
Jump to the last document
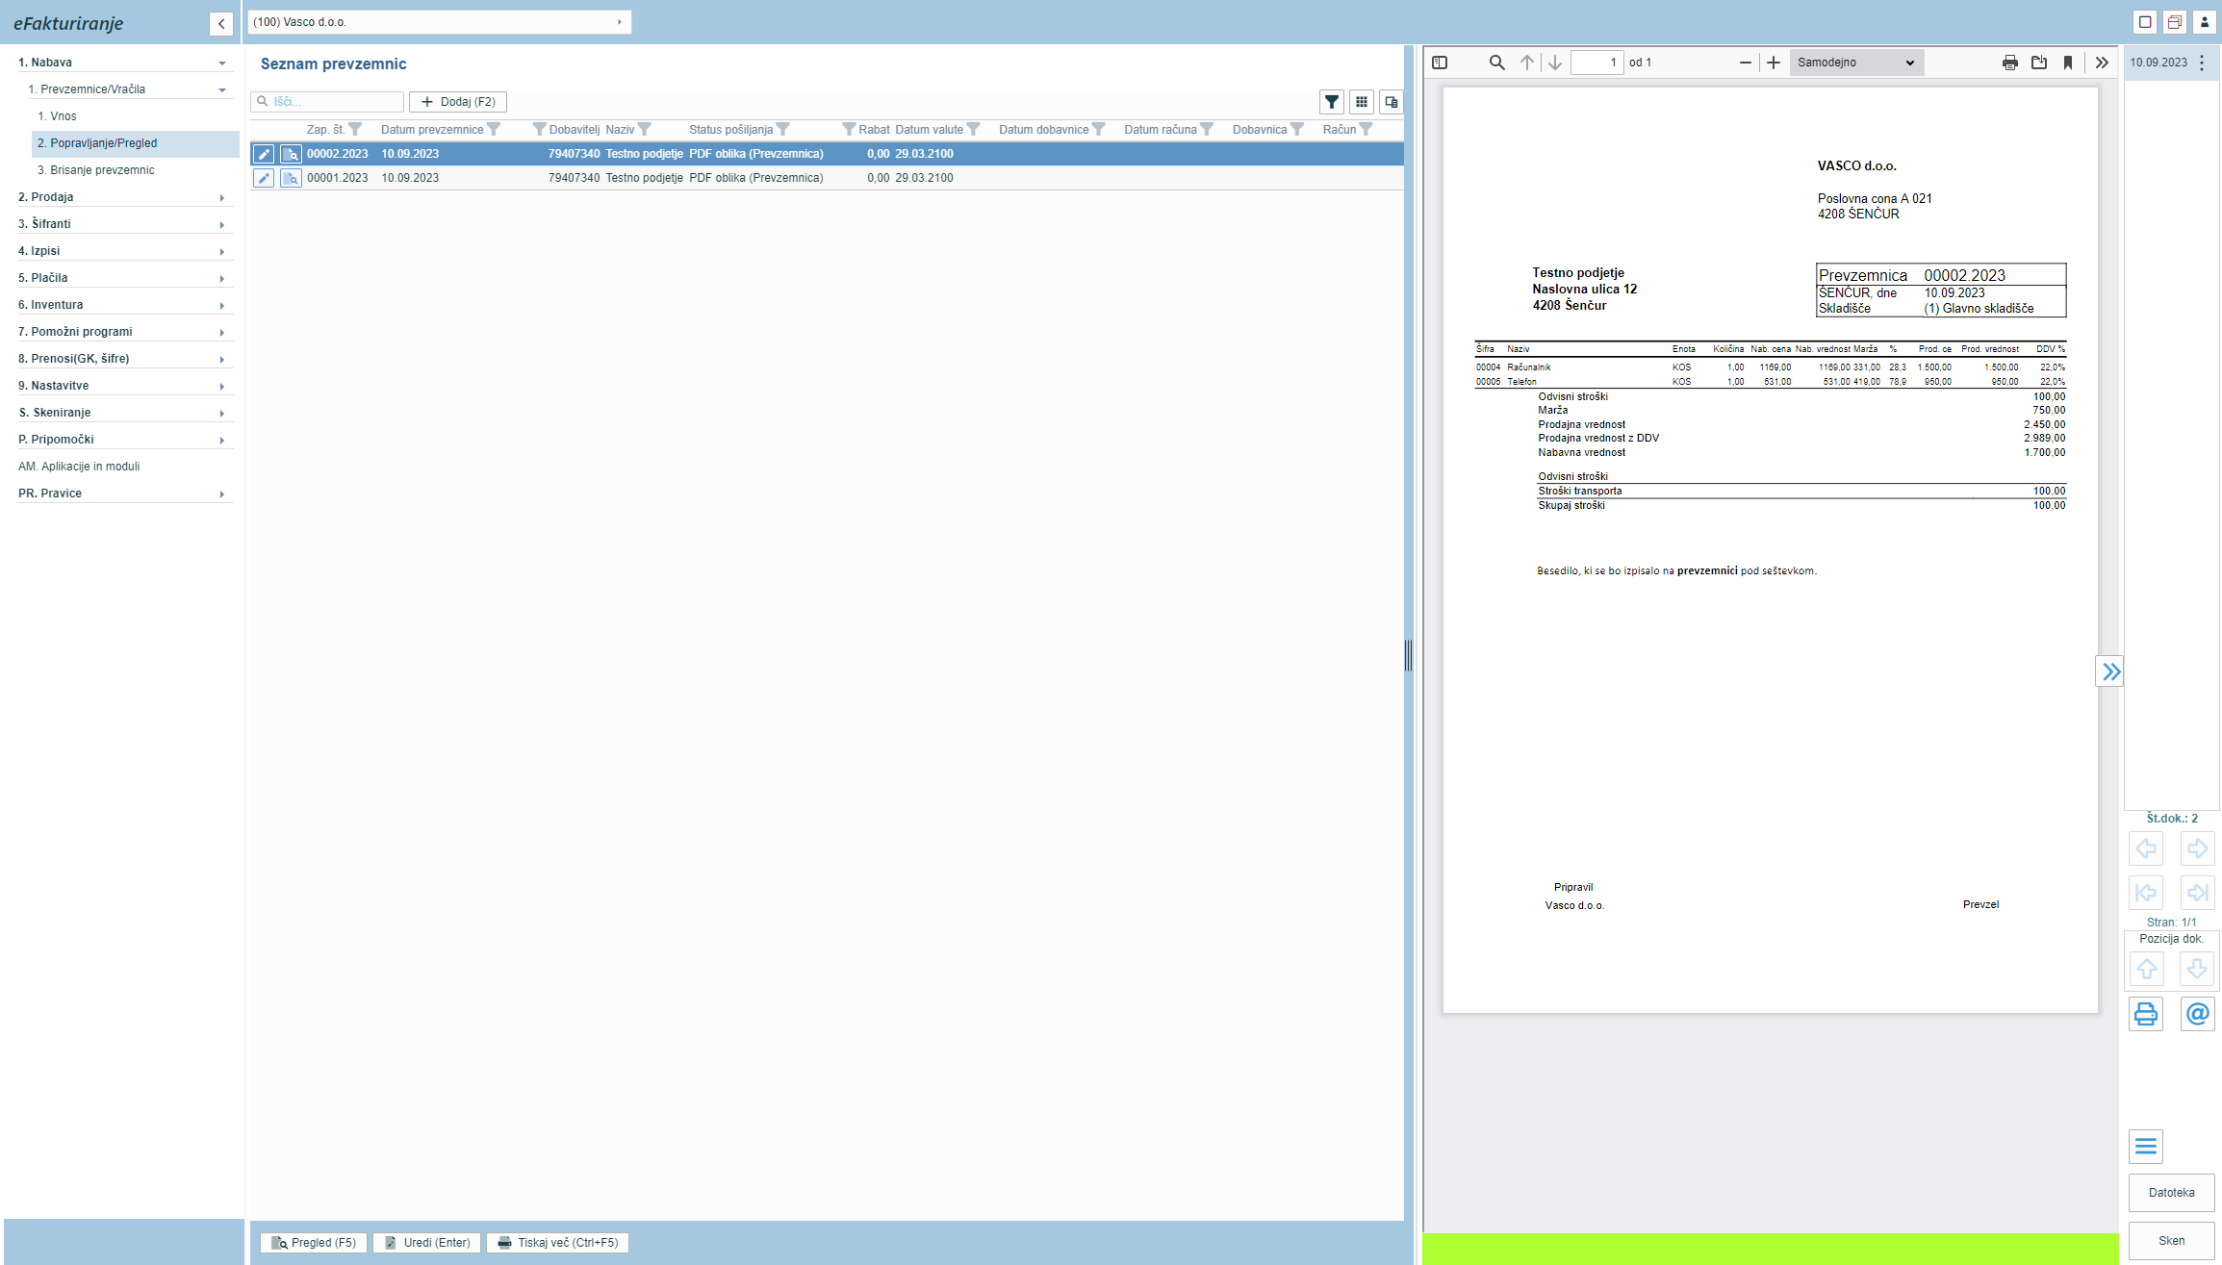pyautogui.click(x=2197, y=893)
